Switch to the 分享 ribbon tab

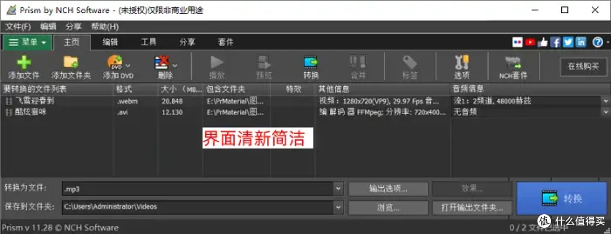[x=187, y=42]
